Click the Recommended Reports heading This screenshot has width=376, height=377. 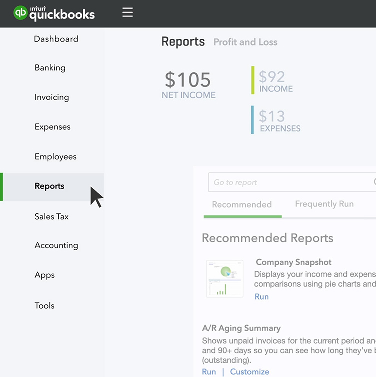click(267, 238)
